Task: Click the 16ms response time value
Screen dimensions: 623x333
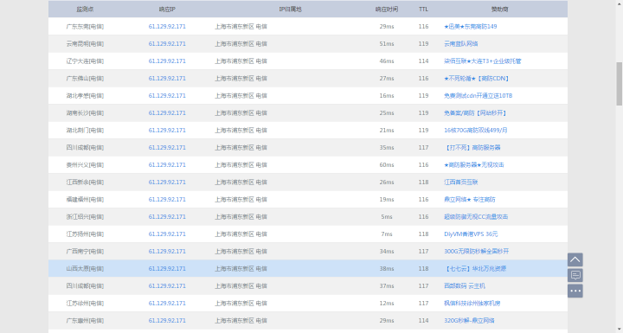Action: 387,96
